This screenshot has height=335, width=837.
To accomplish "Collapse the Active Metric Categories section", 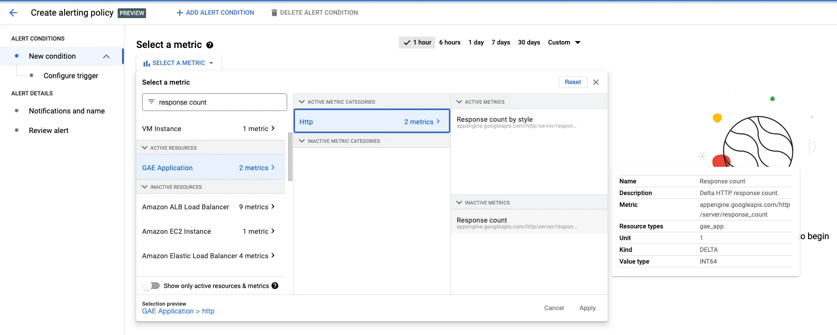I will [x=302, y=102].
